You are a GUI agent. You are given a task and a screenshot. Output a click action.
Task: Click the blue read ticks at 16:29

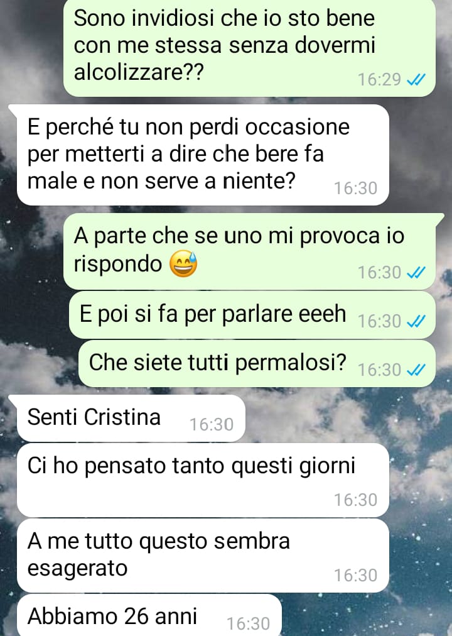click(416, 80)
